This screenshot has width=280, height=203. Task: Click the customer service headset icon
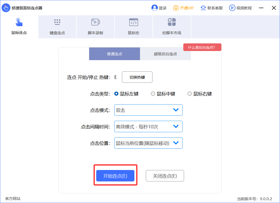pyautogui.click(x=203, y=8)
